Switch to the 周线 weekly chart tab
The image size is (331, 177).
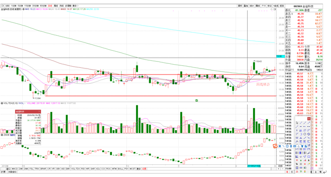tap(56, 6)
